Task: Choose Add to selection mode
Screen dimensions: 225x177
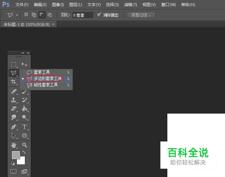Action: point(34,15)
